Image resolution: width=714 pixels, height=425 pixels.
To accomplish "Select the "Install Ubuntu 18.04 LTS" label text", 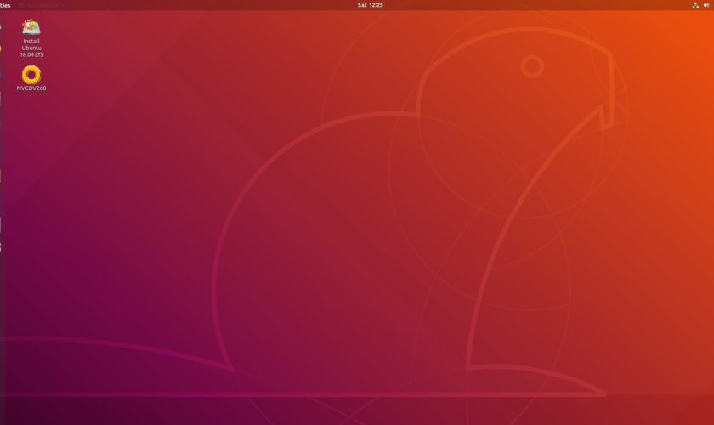I will click(x=31, y=48).
